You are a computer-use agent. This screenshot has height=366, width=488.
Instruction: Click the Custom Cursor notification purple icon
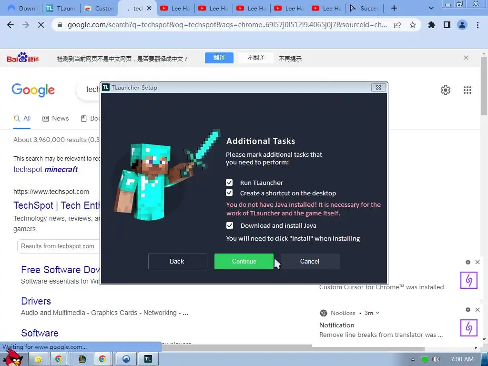point(469,280)
